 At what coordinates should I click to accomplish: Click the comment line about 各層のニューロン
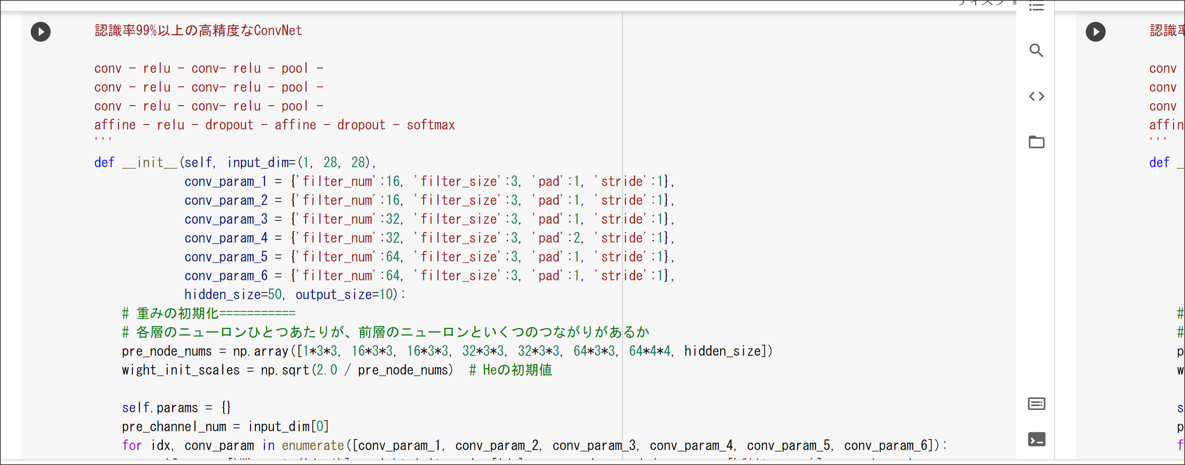coord(386,332)
